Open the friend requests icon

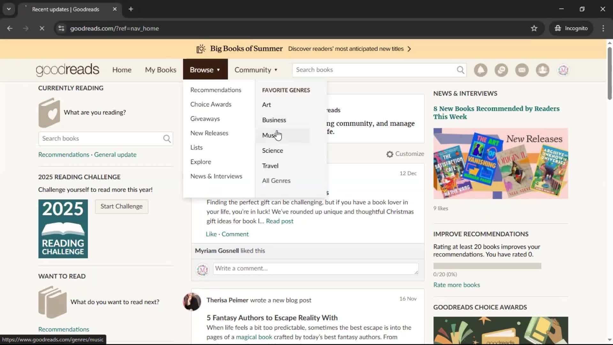pos(542,70)
